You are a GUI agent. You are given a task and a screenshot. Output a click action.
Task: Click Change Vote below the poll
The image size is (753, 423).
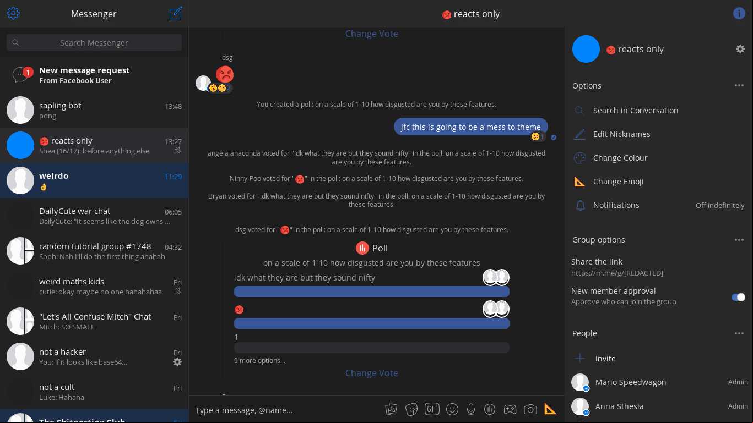pyautogui.click(x=372, y=373)
